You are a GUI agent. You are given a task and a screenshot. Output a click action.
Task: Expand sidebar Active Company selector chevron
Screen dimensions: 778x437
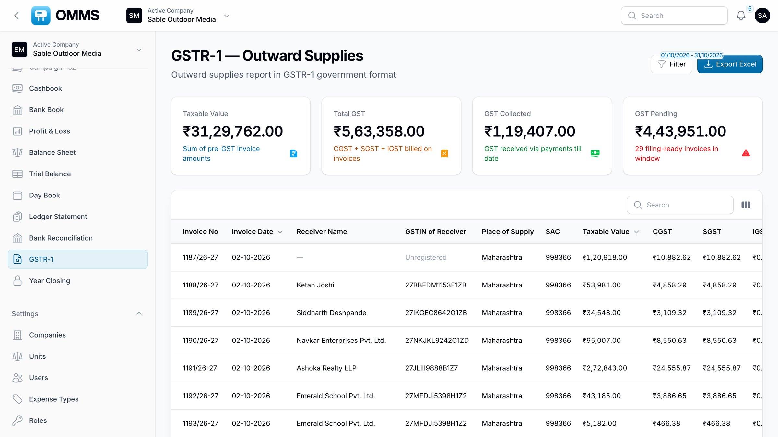click(x=139, y=50)
